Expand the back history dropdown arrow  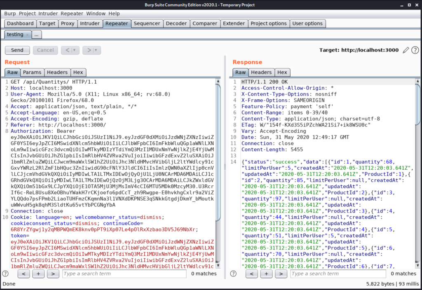(75, 50)
